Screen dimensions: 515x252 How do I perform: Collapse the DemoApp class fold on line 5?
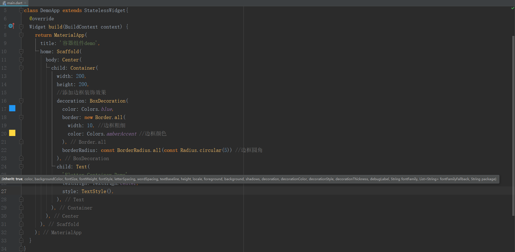21,10
